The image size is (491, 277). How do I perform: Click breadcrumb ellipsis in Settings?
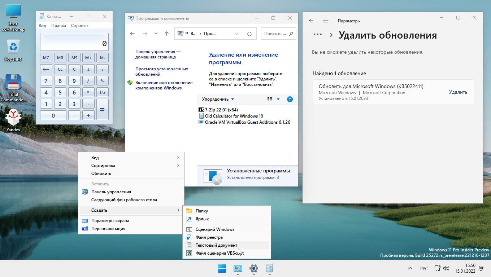[x=318, y=35]
